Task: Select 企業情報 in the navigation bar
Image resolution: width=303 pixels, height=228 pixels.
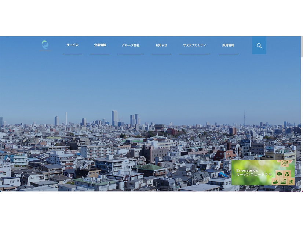Action: pos(100,45)
